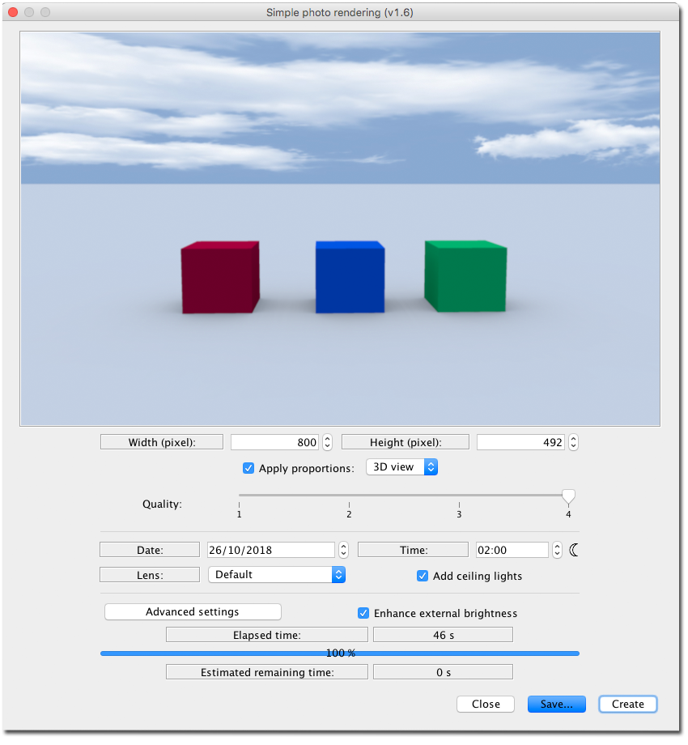Click the Width pixel stepper arrows
Screen dimensions: 688x745
point(327,442)
